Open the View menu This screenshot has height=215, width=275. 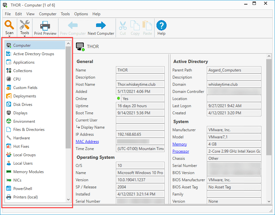pyautogui.click(x=30, y=14)
